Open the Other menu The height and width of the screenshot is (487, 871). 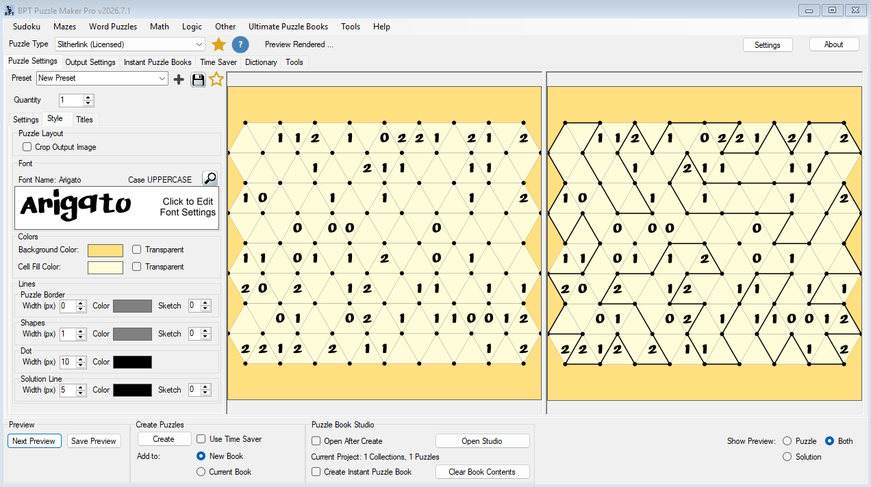[225, 27]
